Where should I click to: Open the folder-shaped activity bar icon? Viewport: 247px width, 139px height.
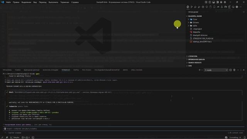[x=225, y=7]
